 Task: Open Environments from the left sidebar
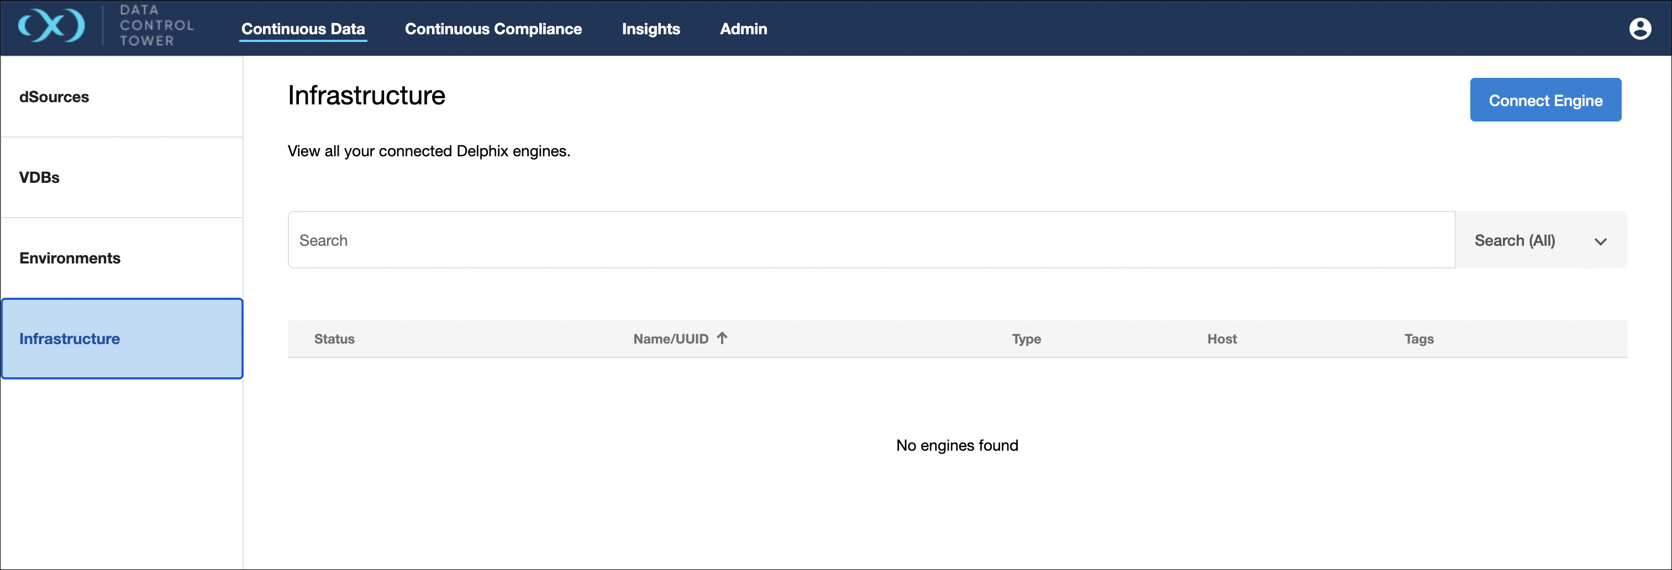(x=70, y=258)
